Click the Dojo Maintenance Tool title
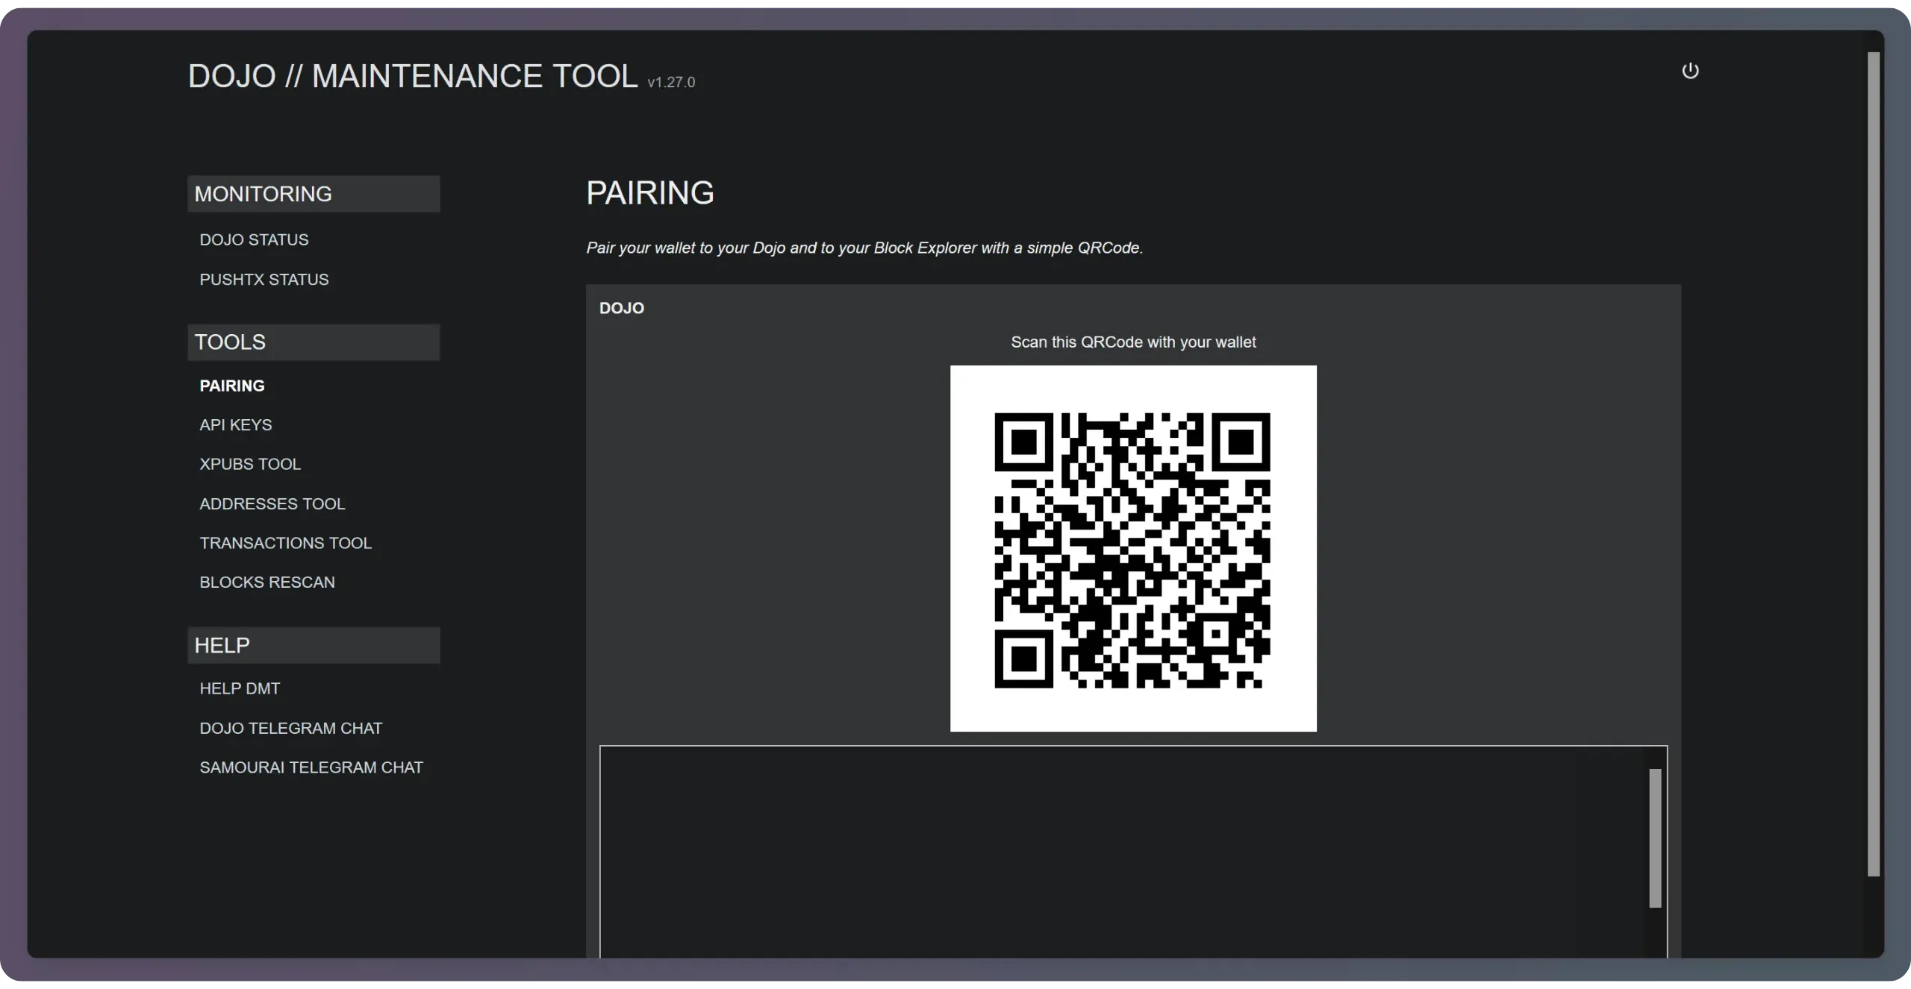The image size is (1911, 989). point(412,77)
